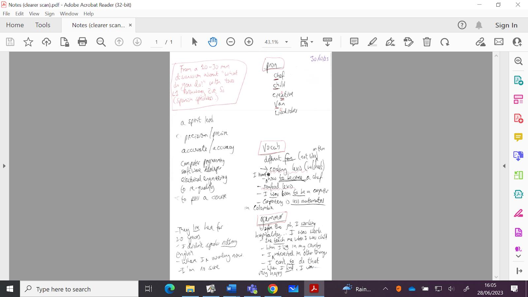The width and height of the screenshot is (528, 297).
Task: Choose the Selection arrow tool
Action: (x=194, y=42)
